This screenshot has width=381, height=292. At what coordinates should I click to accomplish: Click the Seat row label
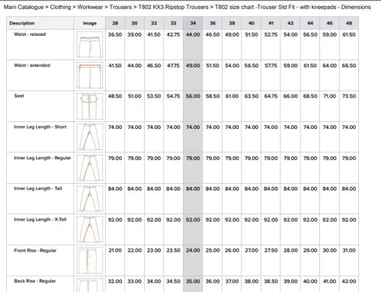(19, 96)
